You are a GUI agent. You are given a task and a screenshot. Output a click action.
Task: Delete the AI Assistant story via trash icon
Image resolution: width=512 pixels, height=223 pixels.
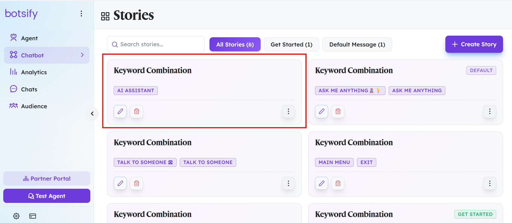point(137,111)
